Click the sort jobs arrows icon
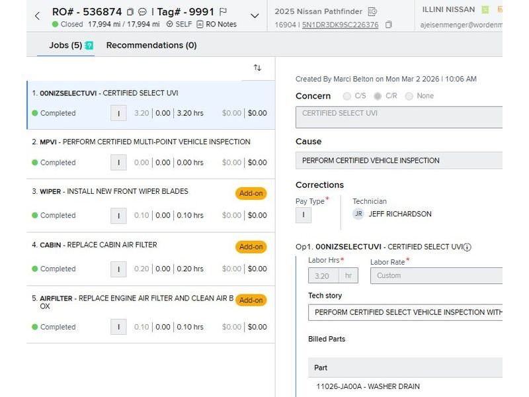The width and height of the screenshot is (529, 397). coord(257,67)
